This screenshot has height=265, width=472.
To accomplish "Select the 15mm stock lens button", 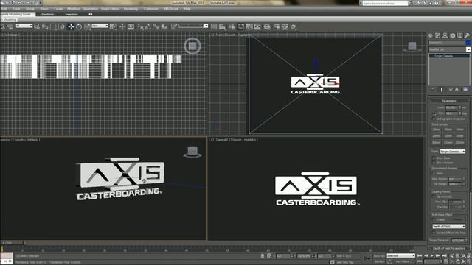I will click(436, 130).
